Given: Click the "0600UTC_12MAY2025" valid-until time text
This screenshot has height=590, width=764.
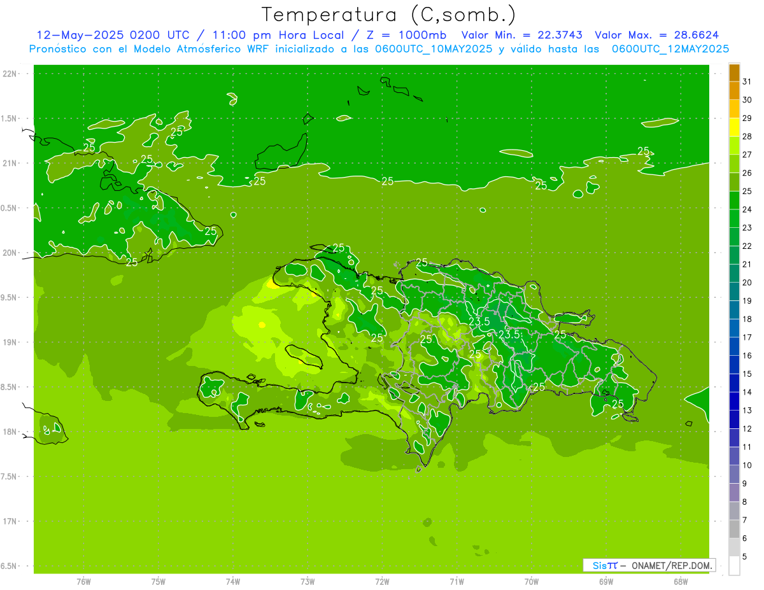Looking at the screenshot, I should point(670,48).
